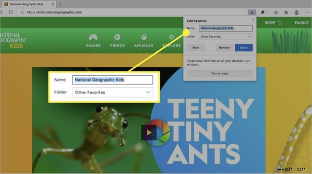The width and height of the screenshot is (312, 174).
Task: Click the National Geographic Kids logo
Action: point(13,41)
